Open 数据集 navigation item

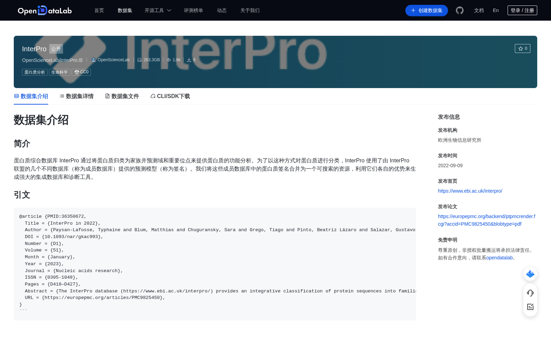coord(125,10)
